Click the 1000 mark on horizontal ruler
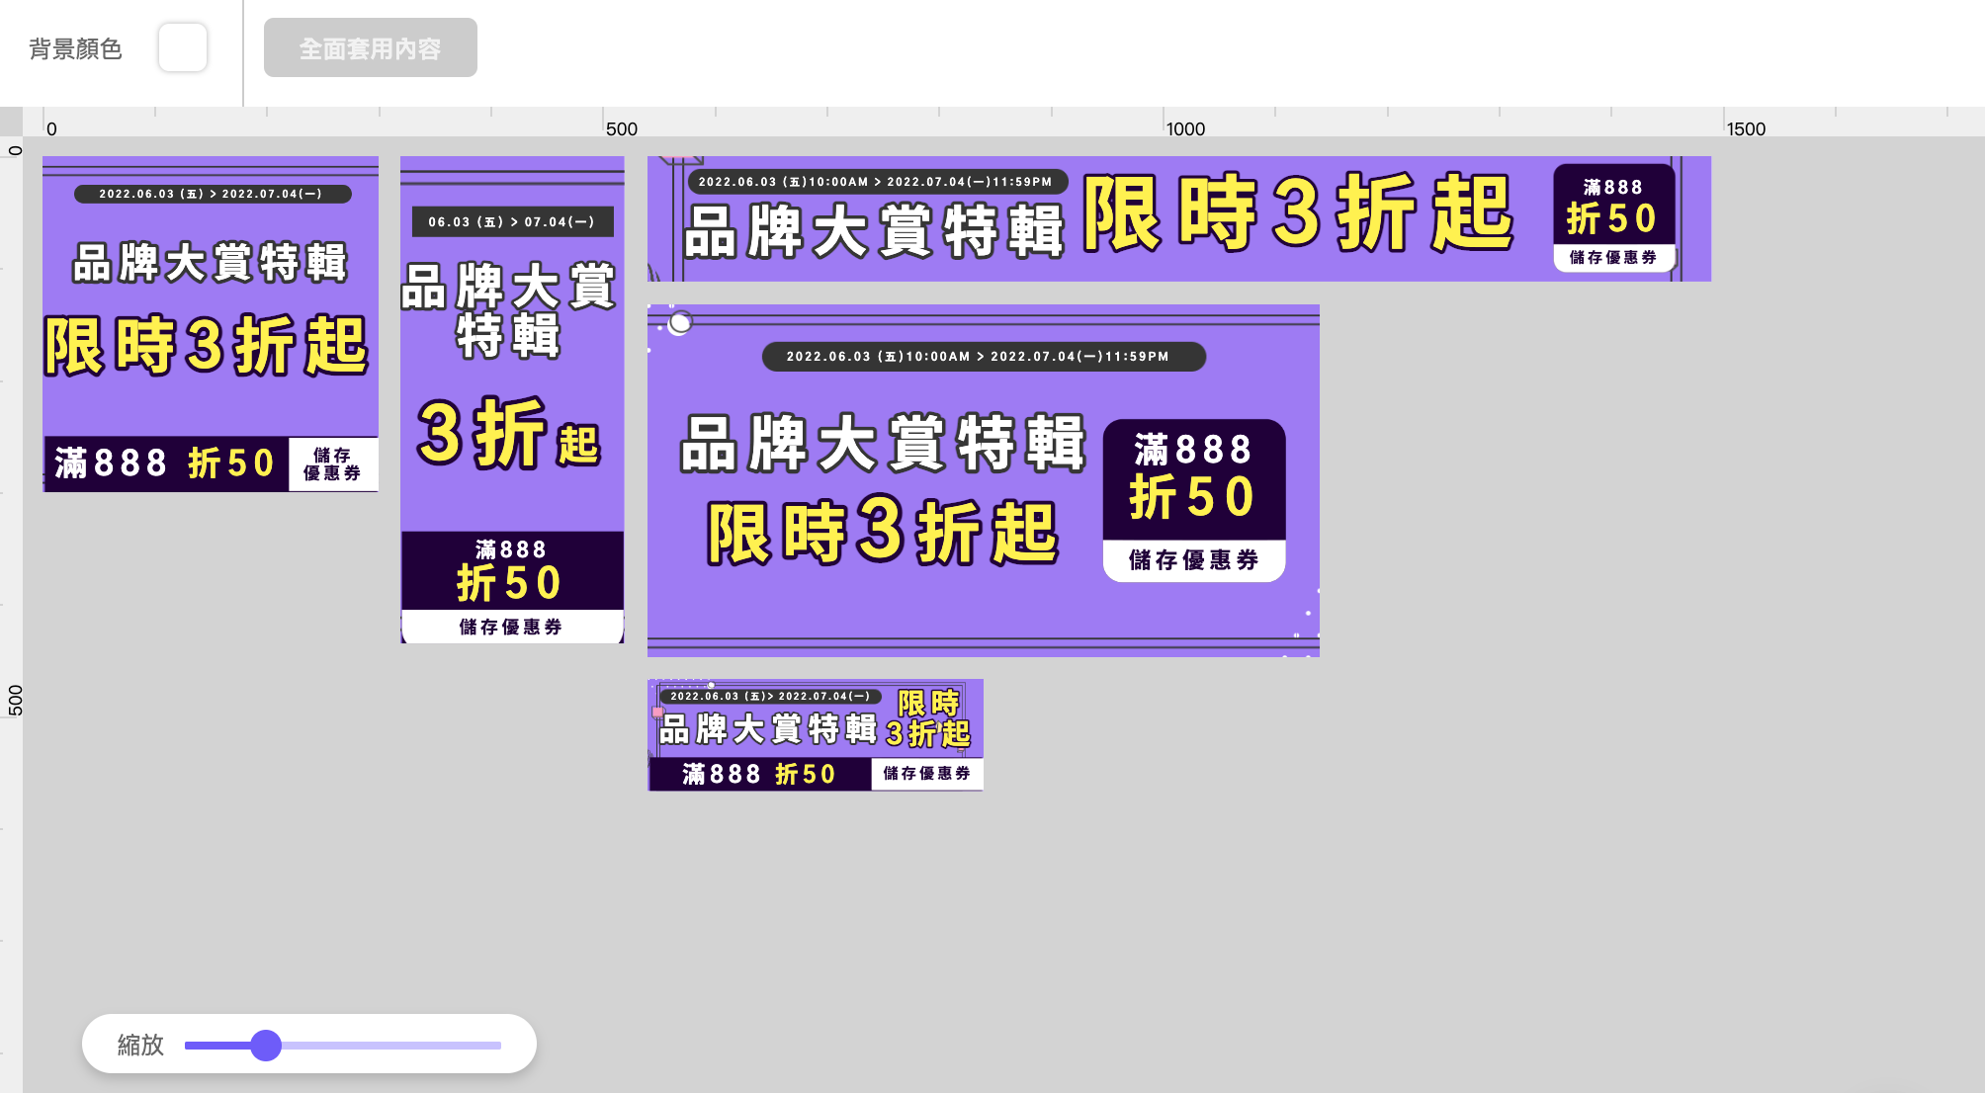The width and height of the screenshot is (1985, 1093). pos(1184,128)
